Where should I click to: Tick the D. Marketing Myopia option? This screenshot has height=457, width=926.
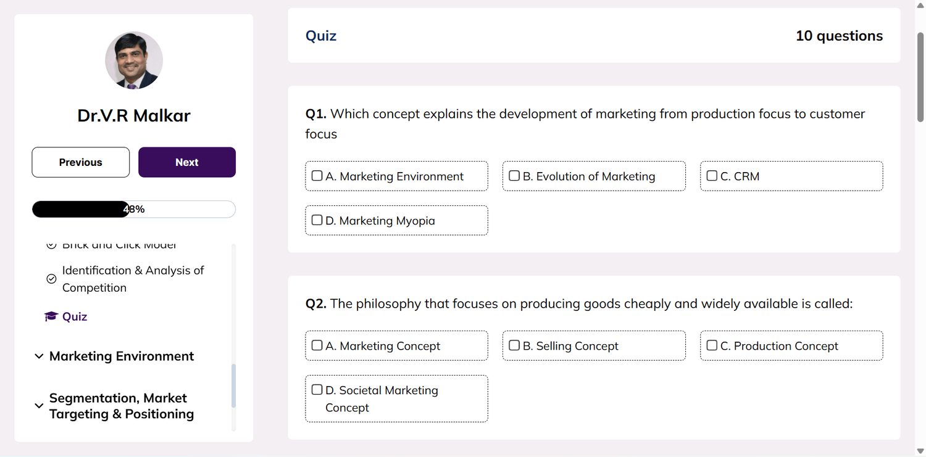tap(317, 220)
